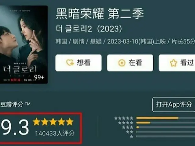Click the 豆瓣评分 label
195x146 pixels.
12,104
